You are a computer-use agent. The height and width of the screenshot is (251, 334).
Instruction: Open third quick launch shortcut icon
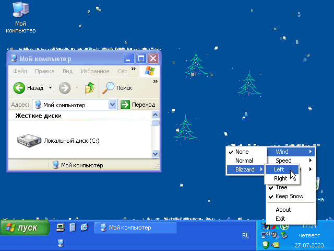coord(85,227)
